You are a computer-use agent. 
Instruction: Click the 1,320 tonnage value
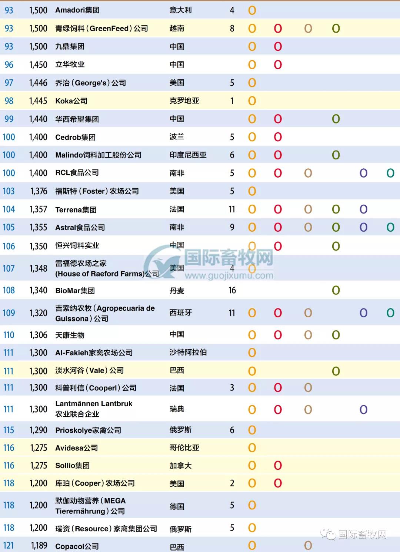[x=39, y=313]
